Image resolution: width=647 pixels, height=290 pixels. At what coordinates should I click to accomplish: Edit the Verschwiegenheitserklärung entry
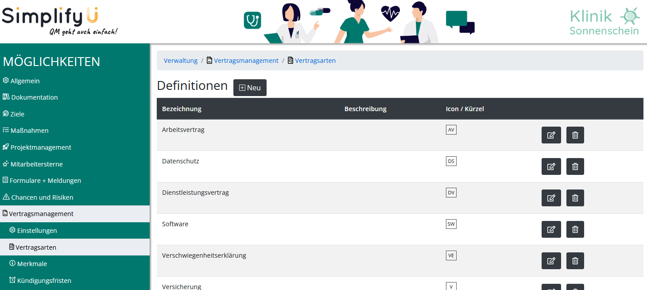pos(551,261)
